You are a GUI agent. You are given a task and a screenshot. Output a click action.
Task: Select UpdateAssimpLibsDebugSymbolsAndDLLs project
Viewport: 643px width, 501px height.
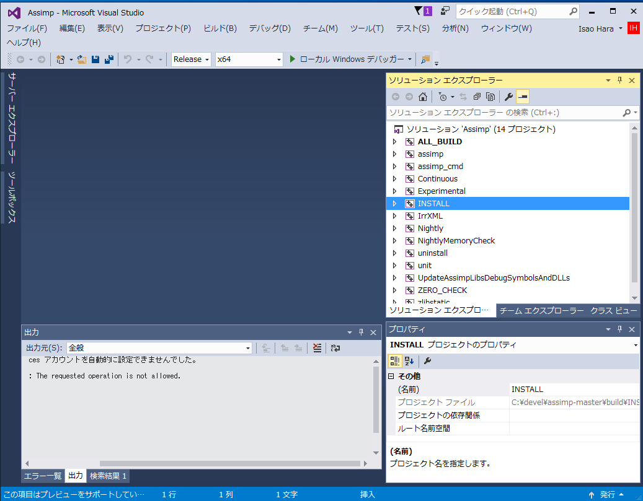[x=494, y=277]
